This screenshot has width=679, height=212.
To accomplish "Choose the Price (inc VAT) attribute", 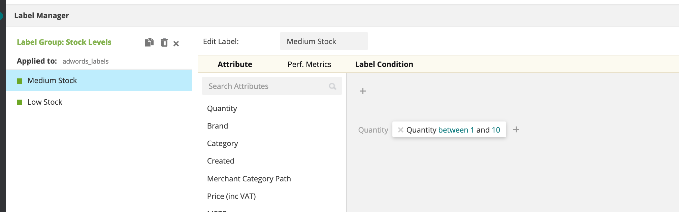I will [x=231, y=196].
